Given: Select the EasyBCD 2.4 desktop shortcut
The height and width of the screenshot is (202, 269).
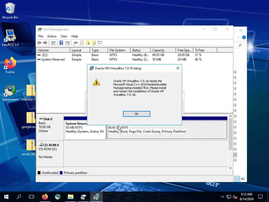Looking at the screenshot, I should 10,38.
